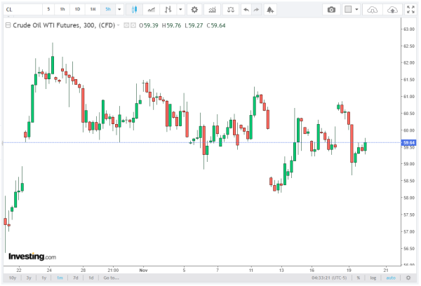Toggle auto scale on price axis
Image resolution: width=421 pixels, height=286 pixels.
[x=391, y=278]
